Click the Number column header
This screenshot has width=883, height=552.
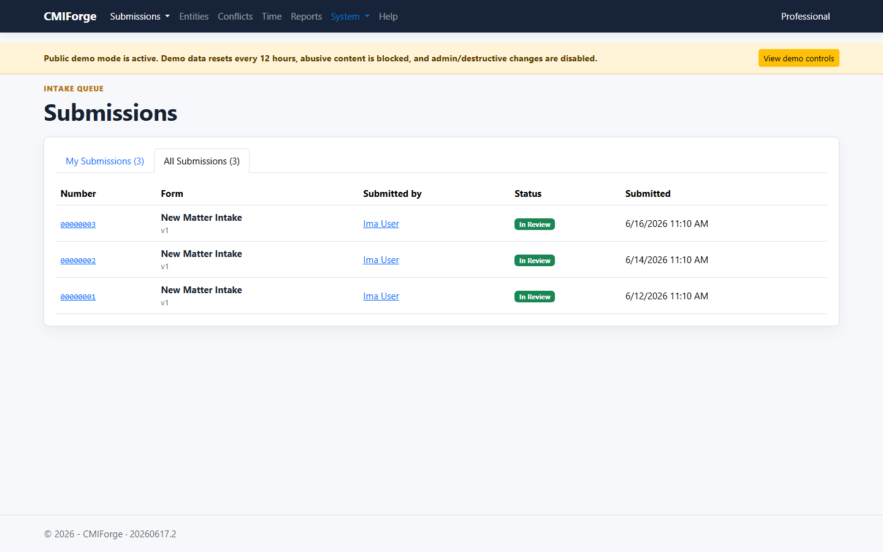click(78, 194)
